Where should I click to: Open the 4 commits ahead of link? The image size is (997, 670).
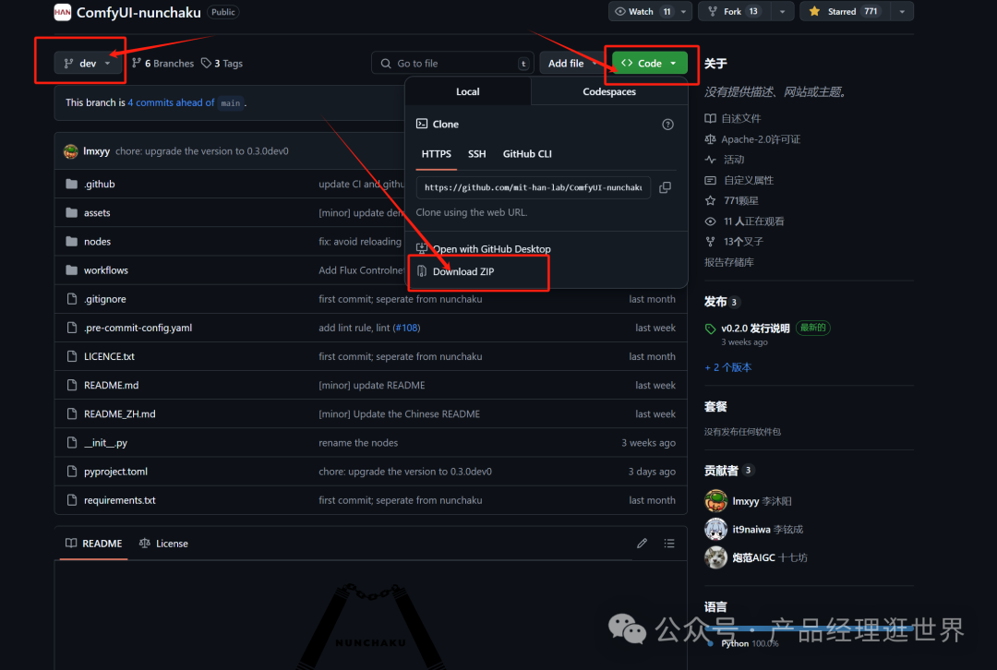click(x=171, y=102)
